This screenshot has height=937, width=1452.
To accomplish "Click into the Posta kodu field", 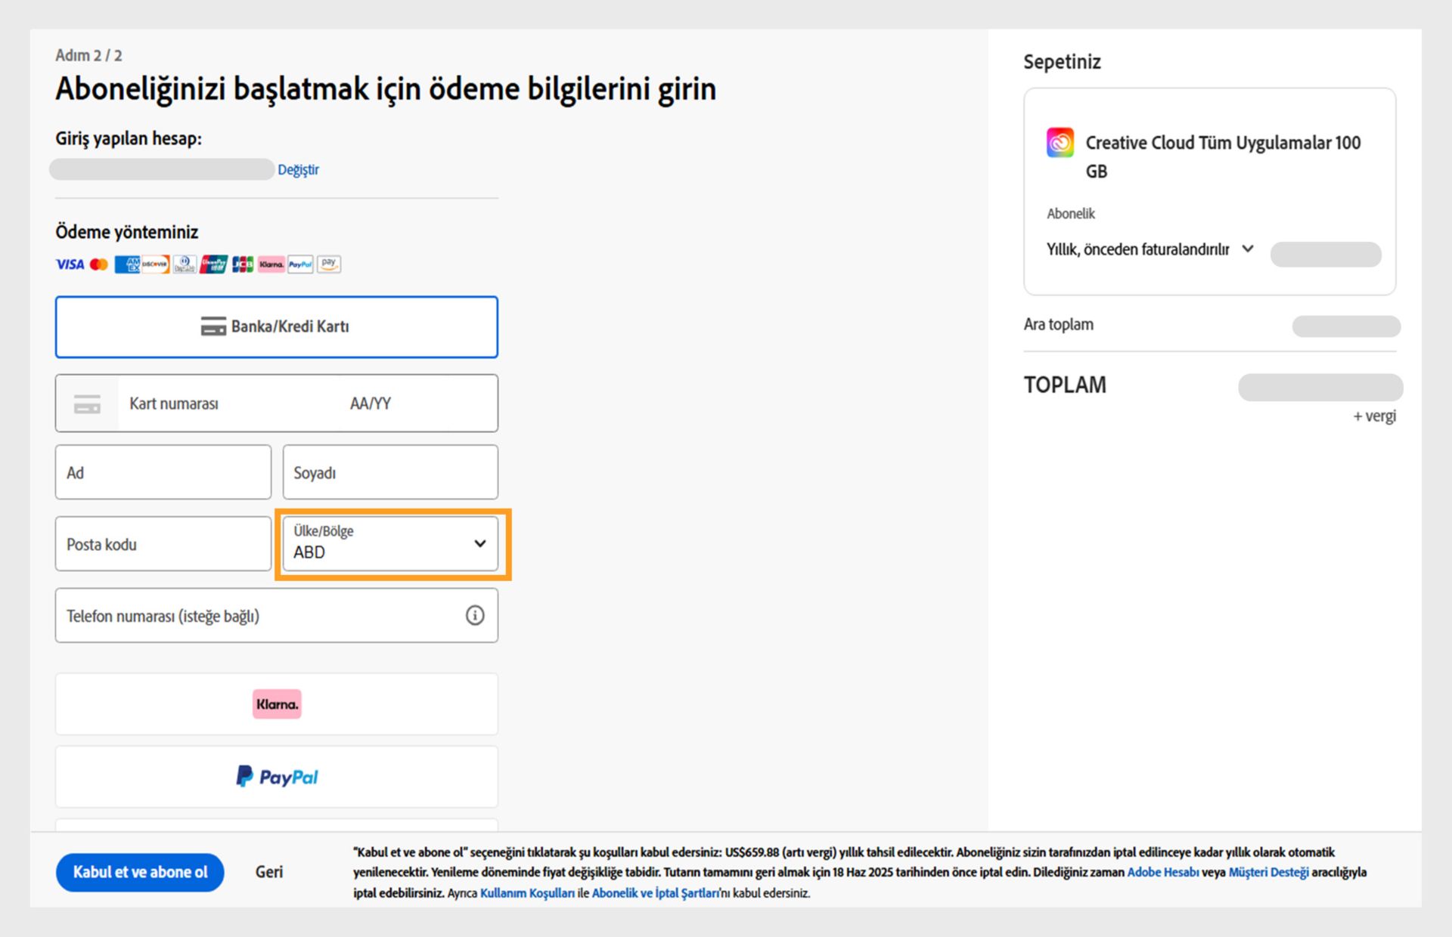I will [163, 544].
